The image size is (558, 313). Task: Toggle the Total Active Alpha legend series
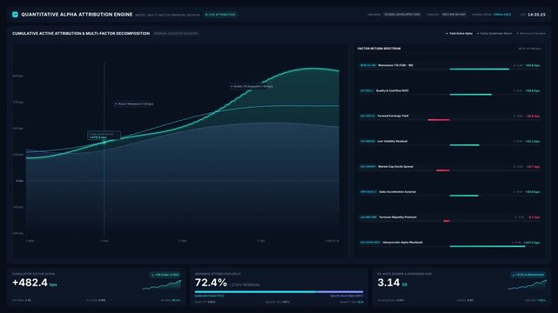460,33
